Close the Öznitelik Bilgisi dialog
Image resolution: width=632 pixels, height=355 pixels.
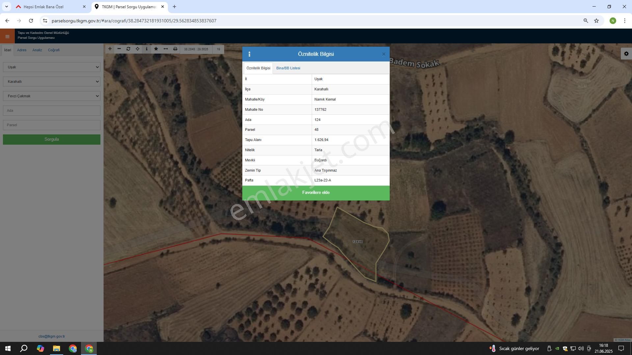(383, 55)
